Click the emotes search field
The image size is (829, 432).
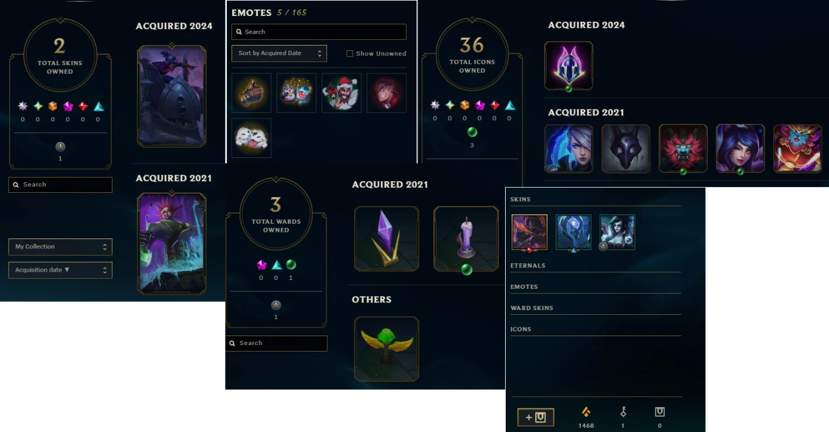coord(319,32)
